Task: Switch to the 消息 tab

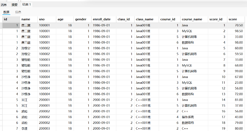Action: tap(4, 5)
